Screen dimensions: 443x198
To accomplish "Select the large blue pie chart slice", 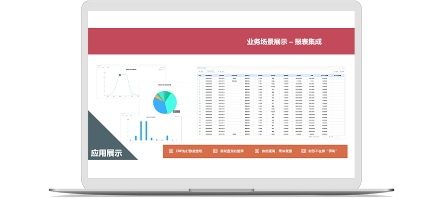I will coord(160,105).
